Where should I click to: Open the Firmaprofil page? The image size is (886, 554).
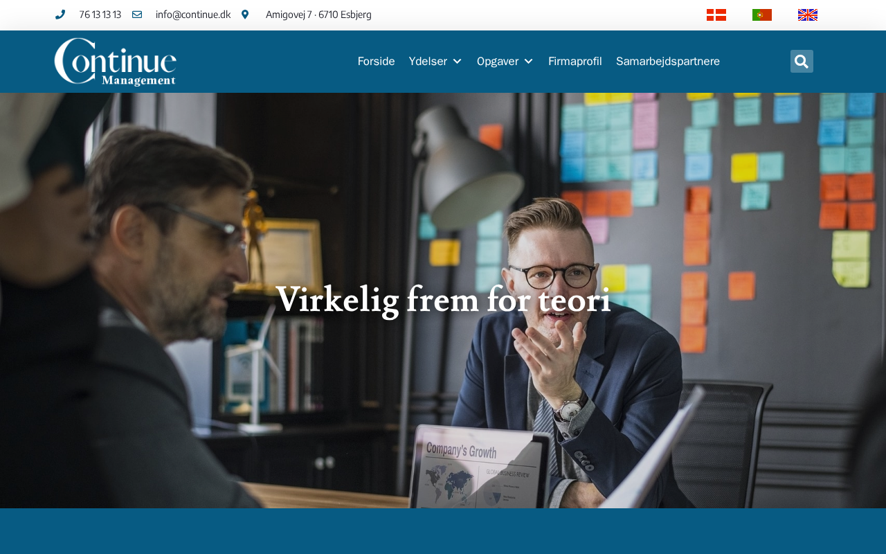pos(575,61)
